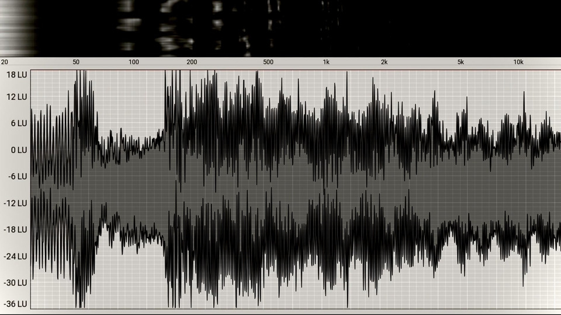Click the 200 Hz frequency label
Image resolution: width=561 pixels, height=315 pixels.
192,62
